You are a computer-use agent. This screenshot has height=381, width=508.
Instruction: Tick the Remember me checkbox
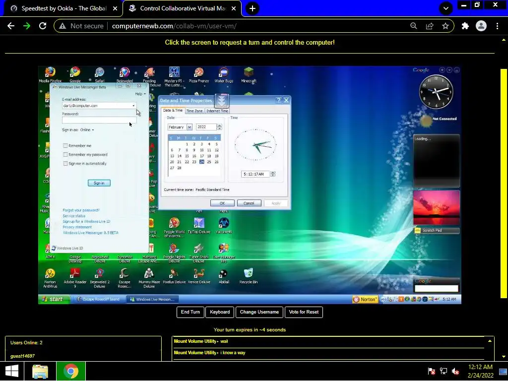point(65,146)
